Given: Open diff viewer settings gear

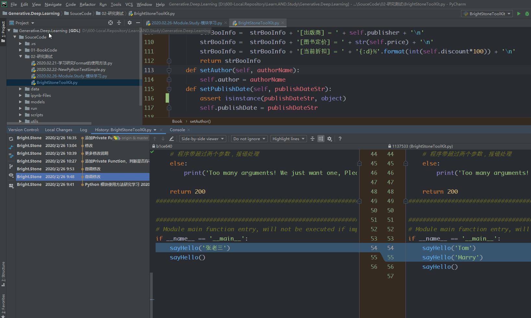Looking at the screenshot, I should click(x=330, y=139).
